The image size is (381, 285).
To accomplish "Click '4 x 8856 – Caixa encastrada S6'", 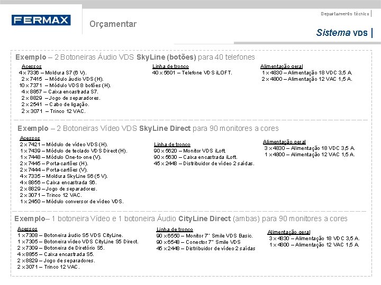I will [58, 183].
